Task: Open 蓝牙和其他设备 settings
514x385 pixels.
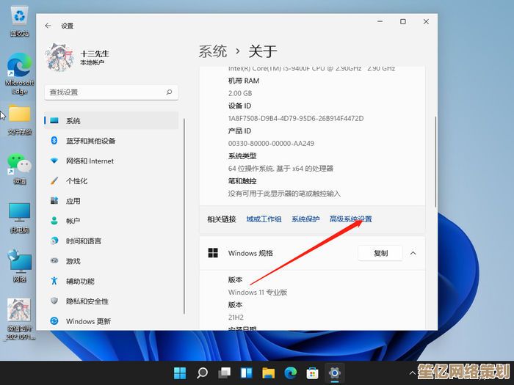Action: (x=90, y=141)
